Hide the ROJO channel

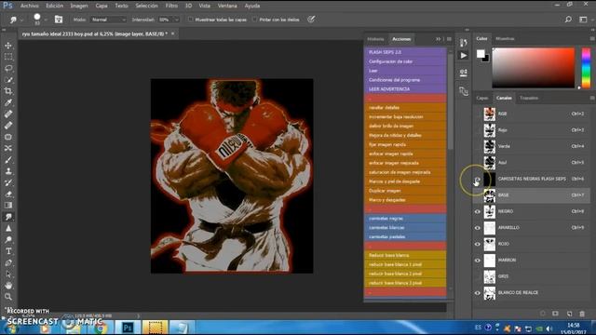(x=478, y=244)
